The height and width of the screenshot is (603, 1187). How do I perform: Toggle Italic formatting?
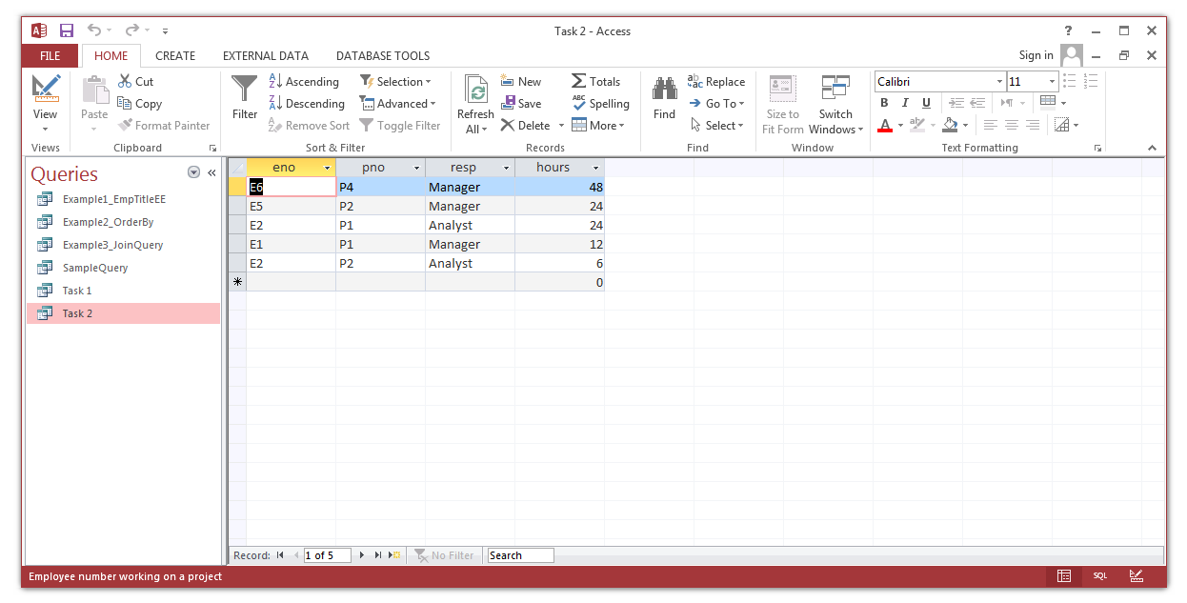[905, 103]
